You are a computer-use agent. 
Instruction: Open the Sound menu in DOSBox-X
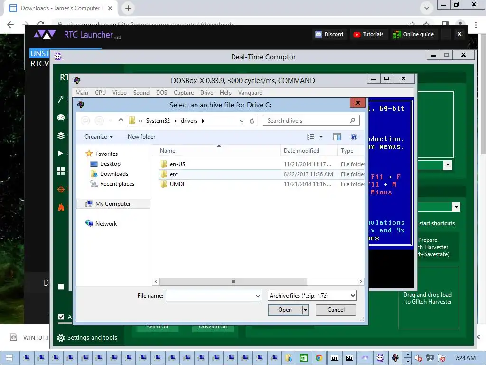[x=141, y=93]
